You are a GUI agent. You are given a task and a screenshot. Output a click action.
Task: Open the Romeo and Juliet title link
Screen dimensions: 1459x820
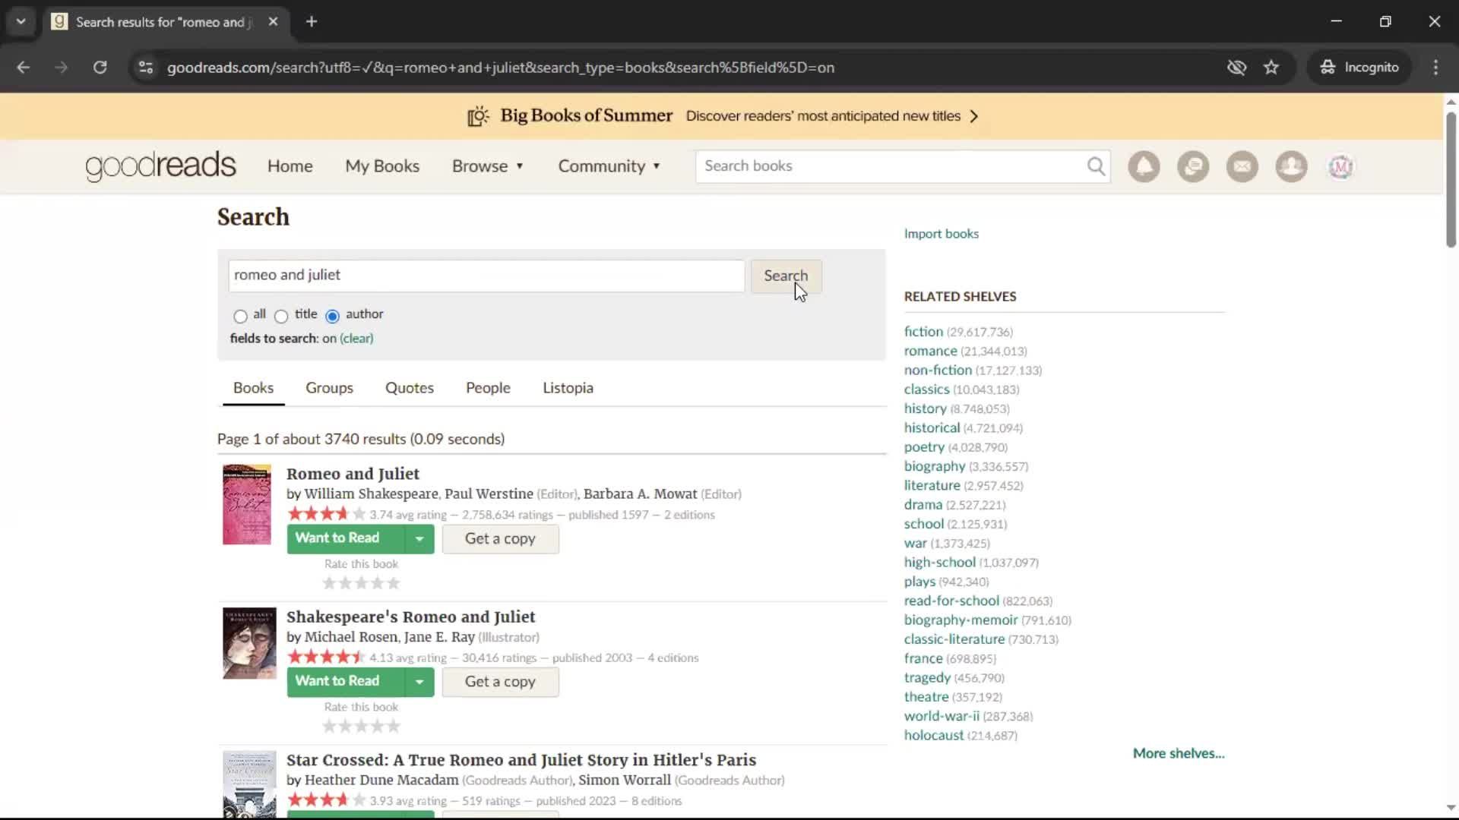pyautogui.click(x=353, y=474)
